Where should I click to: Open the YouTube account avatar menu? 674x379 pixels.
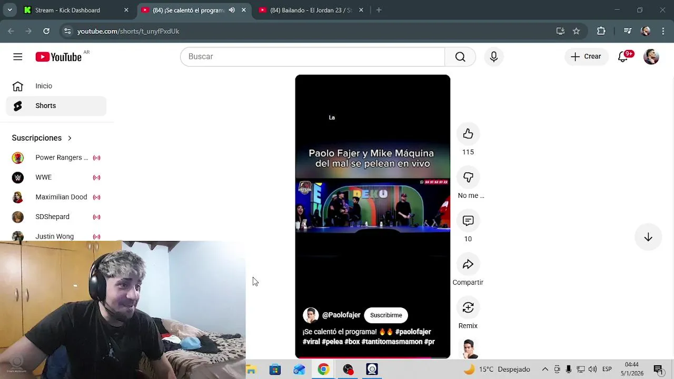pyautogui.click(x=651, y=56)
